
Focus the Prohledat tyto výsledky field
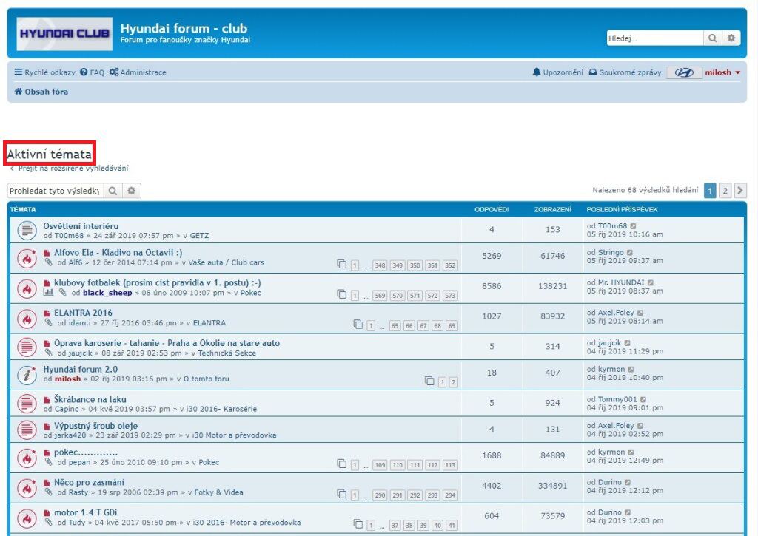[55, 191]
